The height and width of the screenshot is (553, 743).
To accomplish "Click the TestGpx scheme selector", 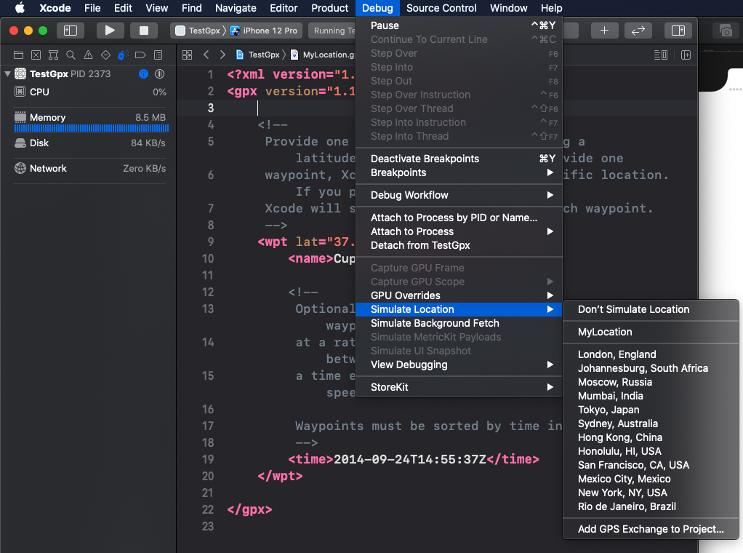I will pyautogui.click(x=199, y=31).
